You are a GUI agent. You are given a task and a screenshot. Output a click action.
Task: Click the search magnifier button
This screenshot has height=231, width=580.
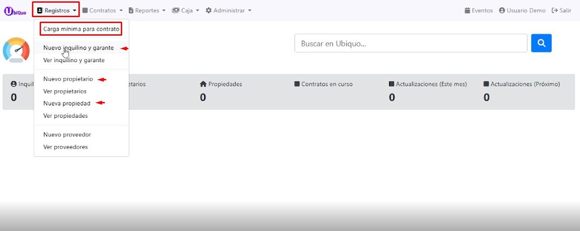541,43
